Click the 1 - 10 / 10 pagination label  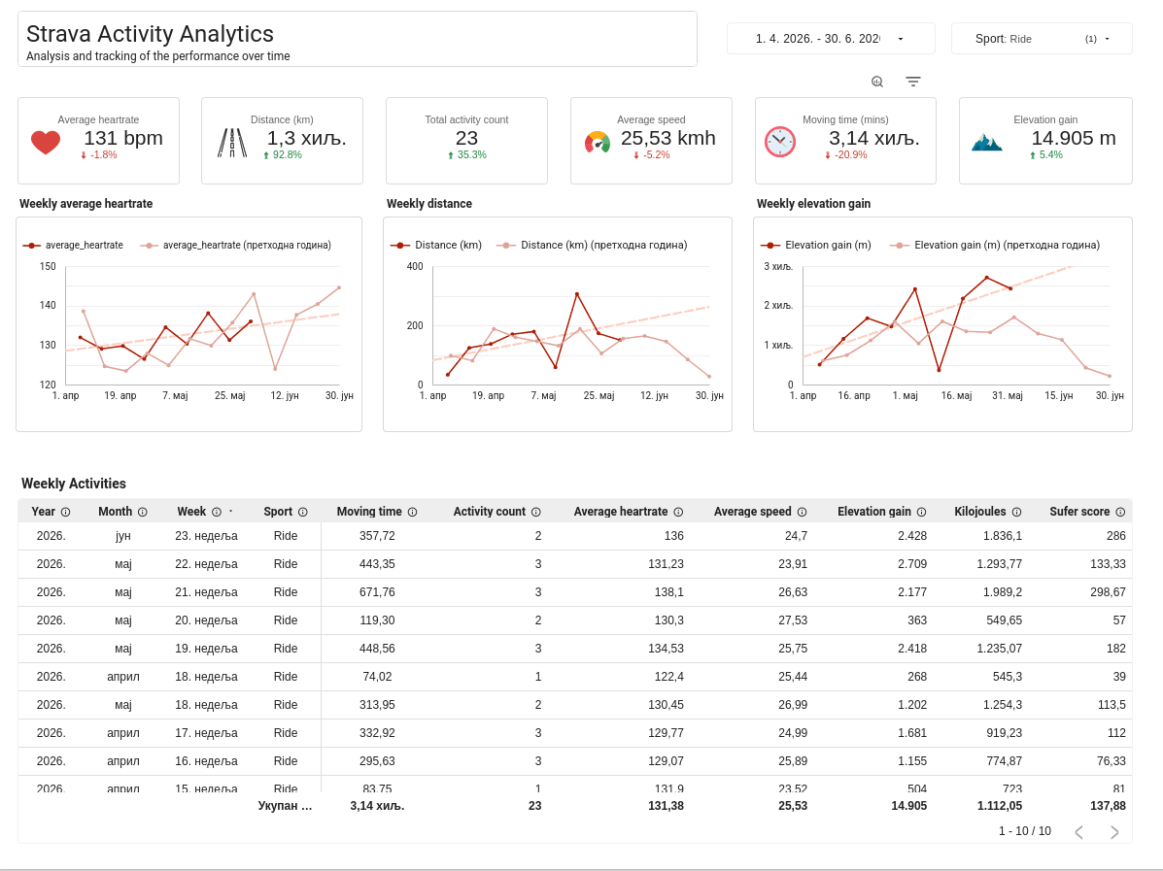tap(1024, 831)
